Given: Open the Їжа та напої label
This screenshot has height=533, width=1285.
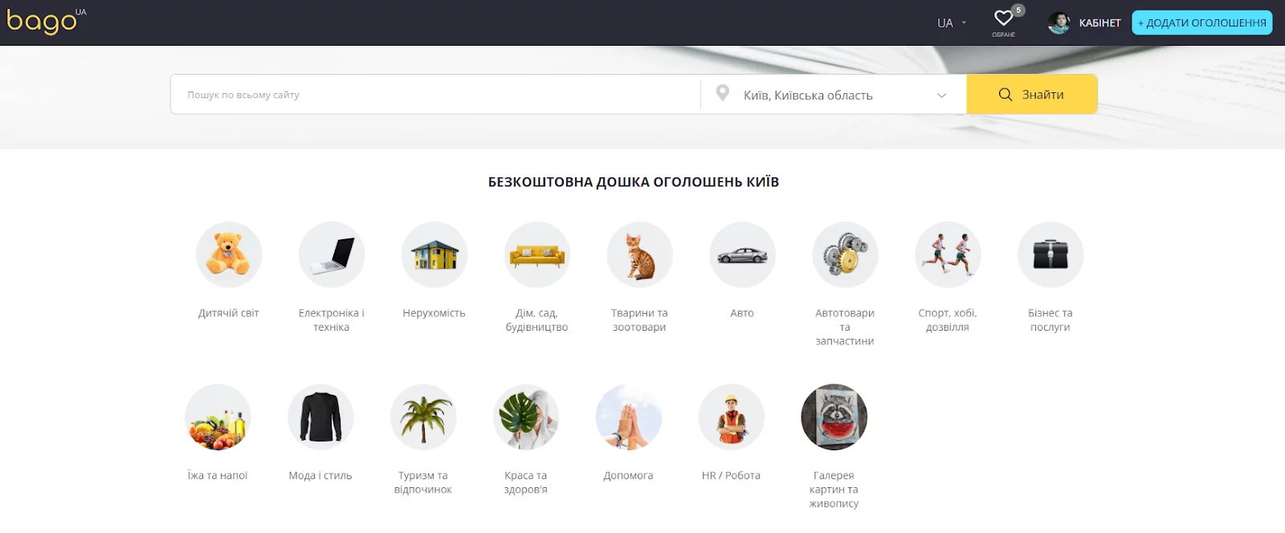Looking at the screenshot, I should click(x=218, y=475).
